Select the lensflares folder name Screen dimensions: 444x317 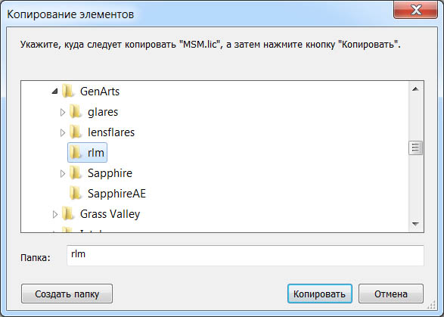click(x=111, y=132)
